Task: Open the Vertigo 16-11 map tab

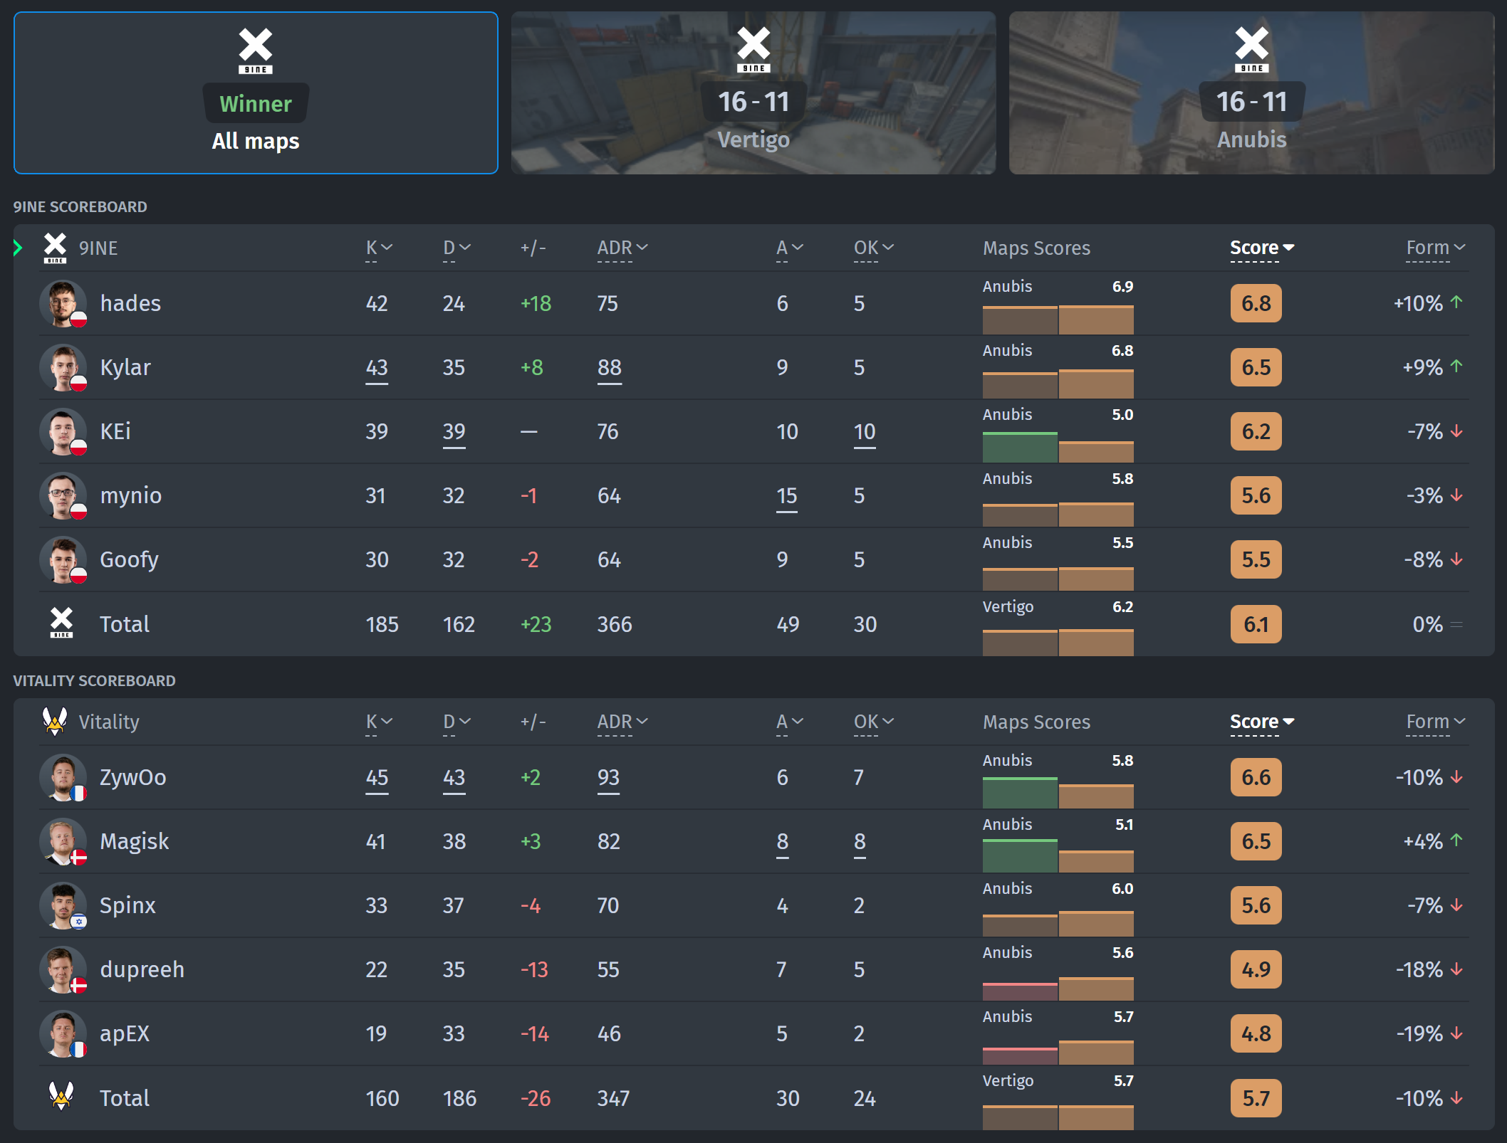Action: pyautogui.click(x=753, y=93)
